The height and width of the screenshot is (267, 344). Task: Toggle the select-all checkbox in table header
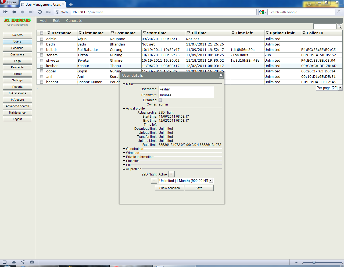[41, 33]
